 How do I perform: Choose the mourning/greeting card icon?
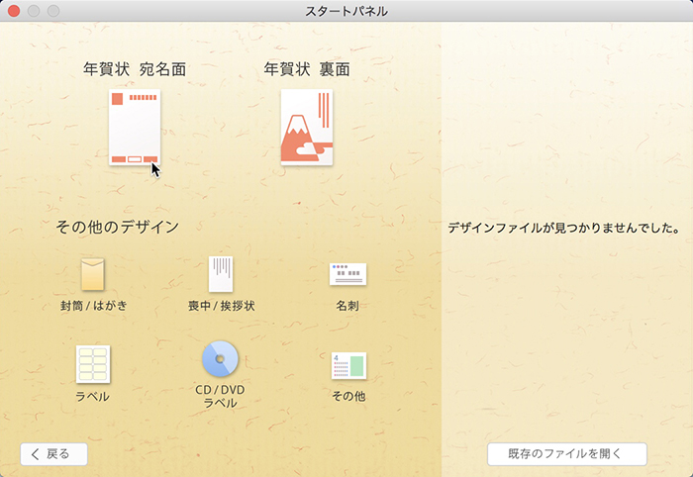tap(221, 273)
